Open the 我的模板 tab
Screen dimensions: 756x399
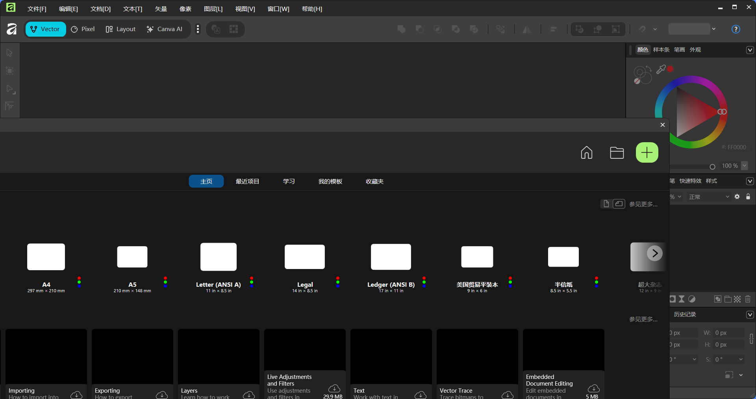pyautogui.click(x=330, y=181)
